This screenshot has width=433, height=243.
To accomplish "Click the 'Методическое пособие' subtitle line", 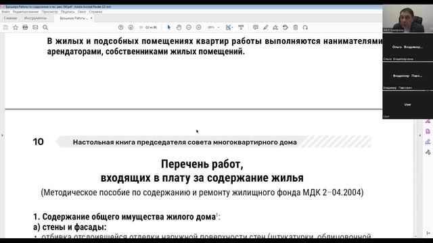I will 202,192.
